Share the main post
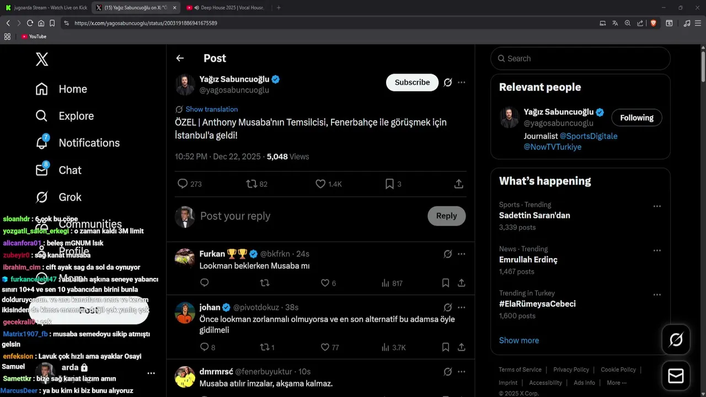 (458, 184)
